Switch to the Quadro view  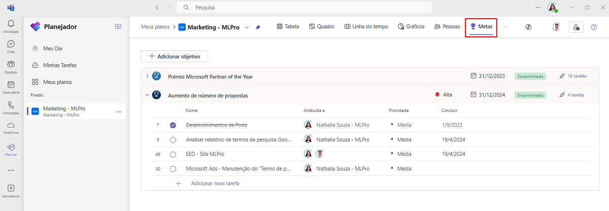click(x=322, y=27)
